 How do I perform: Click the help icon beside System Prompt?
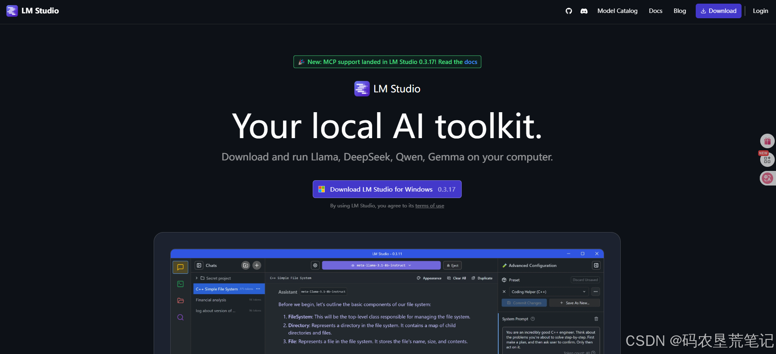tap(533, 319)
